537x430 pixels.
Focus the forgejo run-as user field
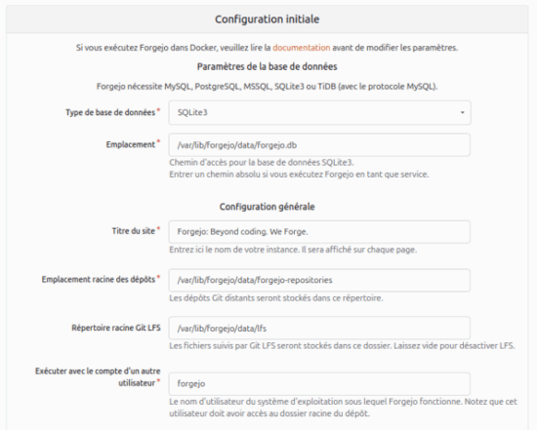tap(319, 384)
